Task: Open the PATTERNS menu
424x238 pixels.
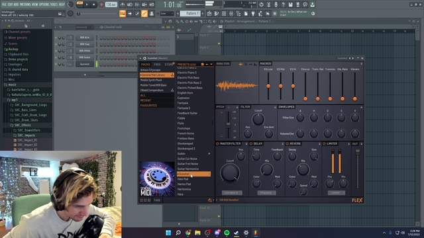Action: pyautogui.click(x=25, y=5)
